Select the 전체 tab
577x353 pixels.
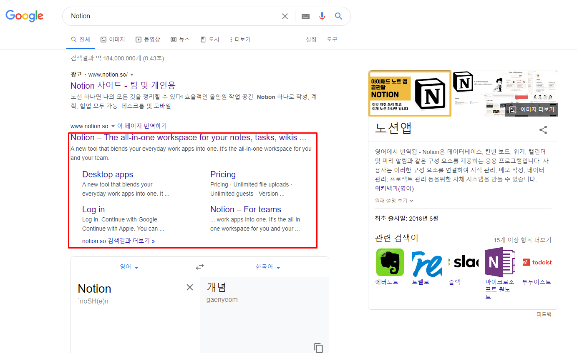[x=81, y=40]
